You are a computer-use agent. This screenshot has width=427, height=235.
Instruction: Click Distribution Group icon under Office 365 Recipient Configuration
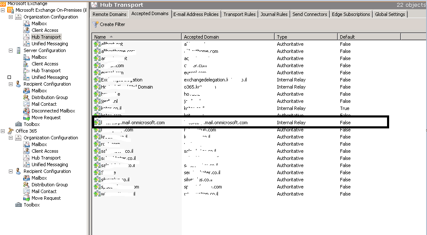(x=27, y=185)
